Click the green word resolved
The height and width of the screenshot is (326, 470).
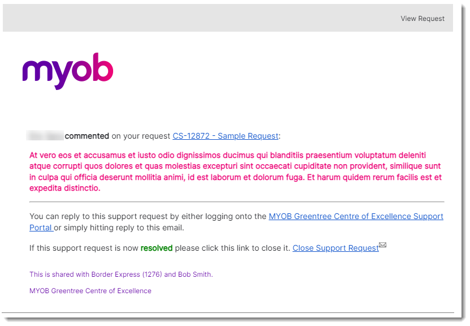[x=157, y=248]
